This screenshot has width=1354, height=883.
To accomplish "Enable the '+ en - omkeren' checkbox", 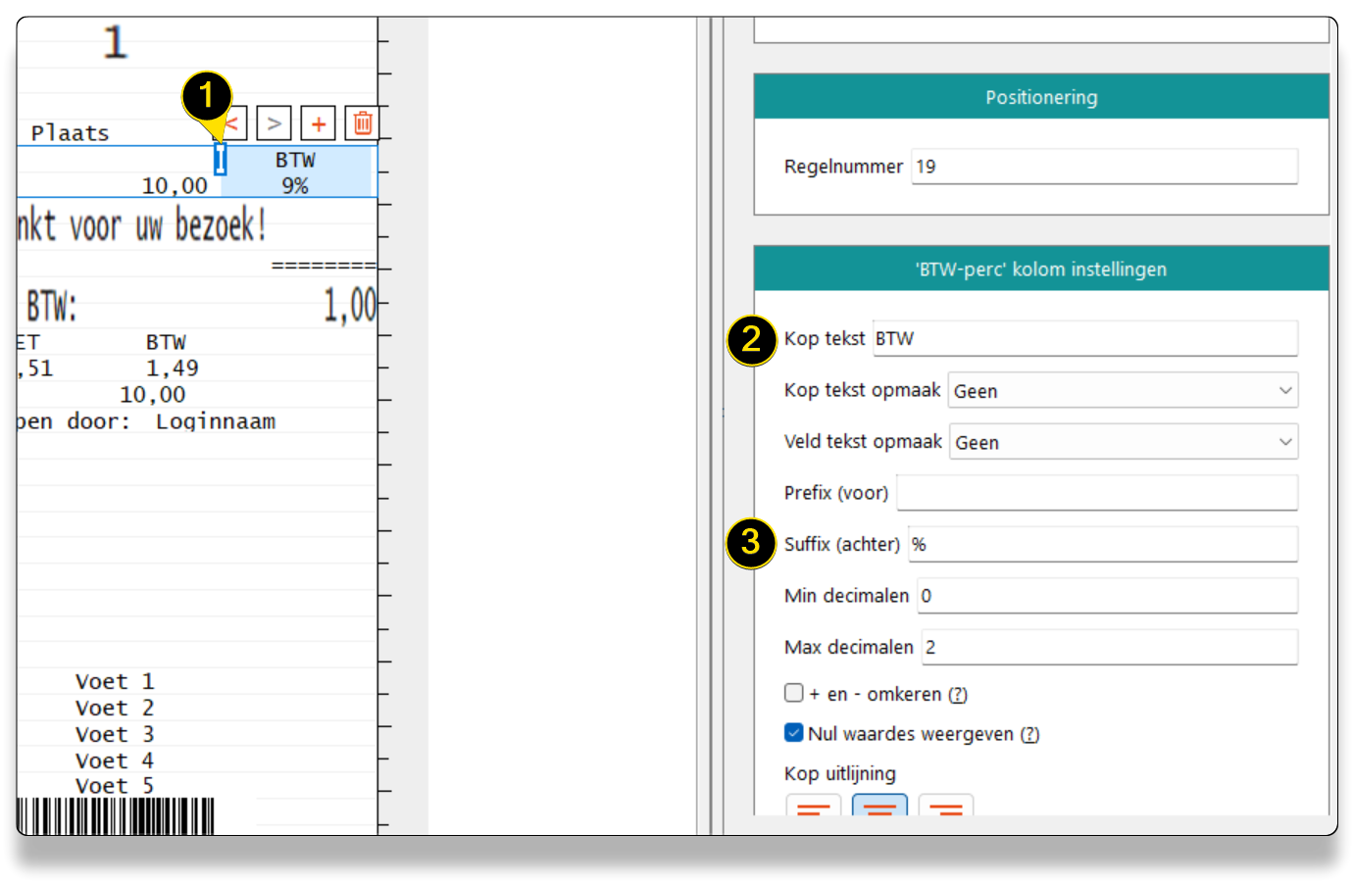I will [x=794, y=693].
